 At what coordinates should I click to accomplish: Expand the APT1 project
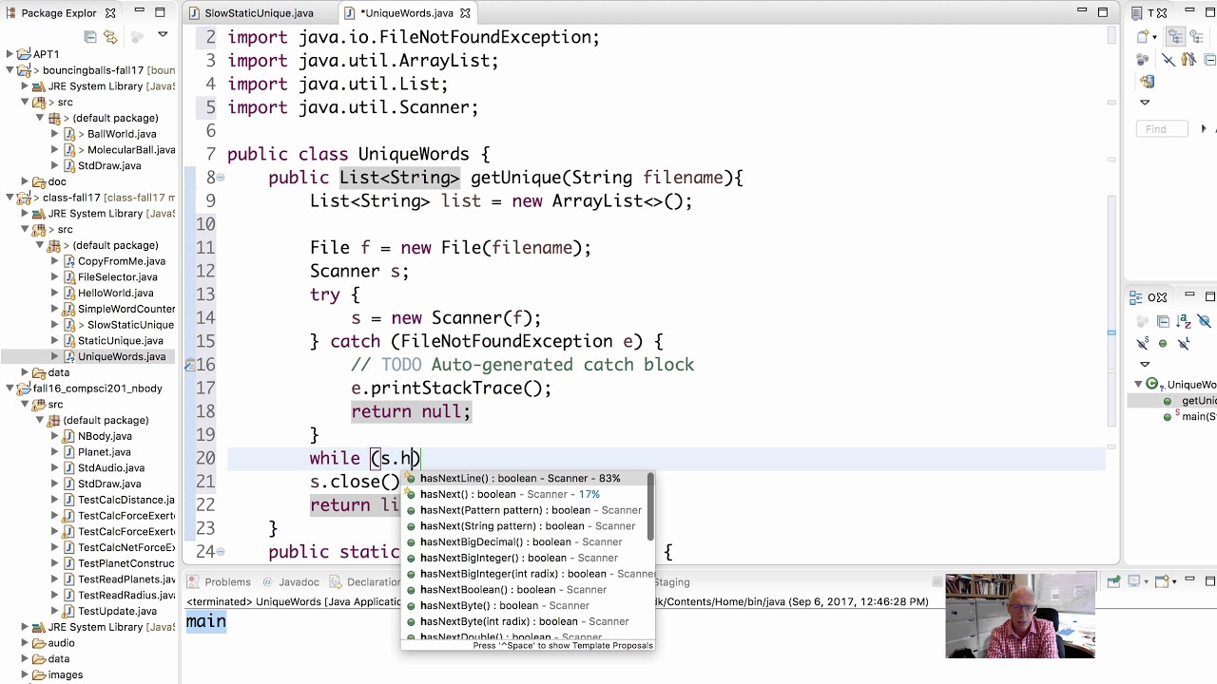click(10, 54)
